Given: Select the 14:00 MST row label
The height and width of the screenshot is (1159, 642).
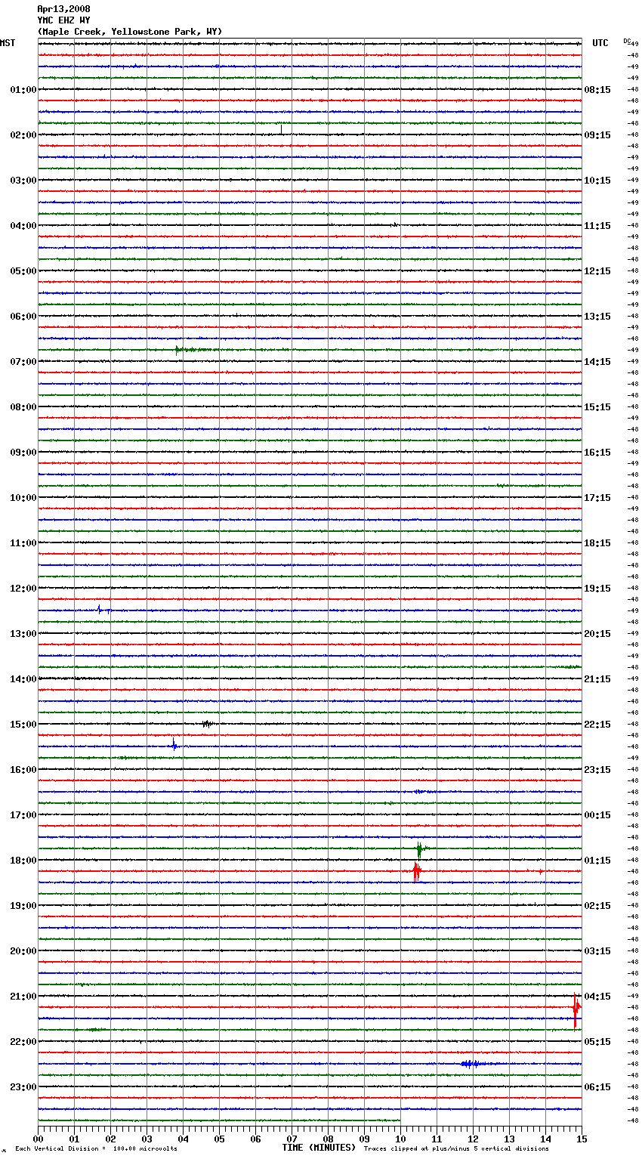Looking at the screenshot, I should tap(23, 679).
